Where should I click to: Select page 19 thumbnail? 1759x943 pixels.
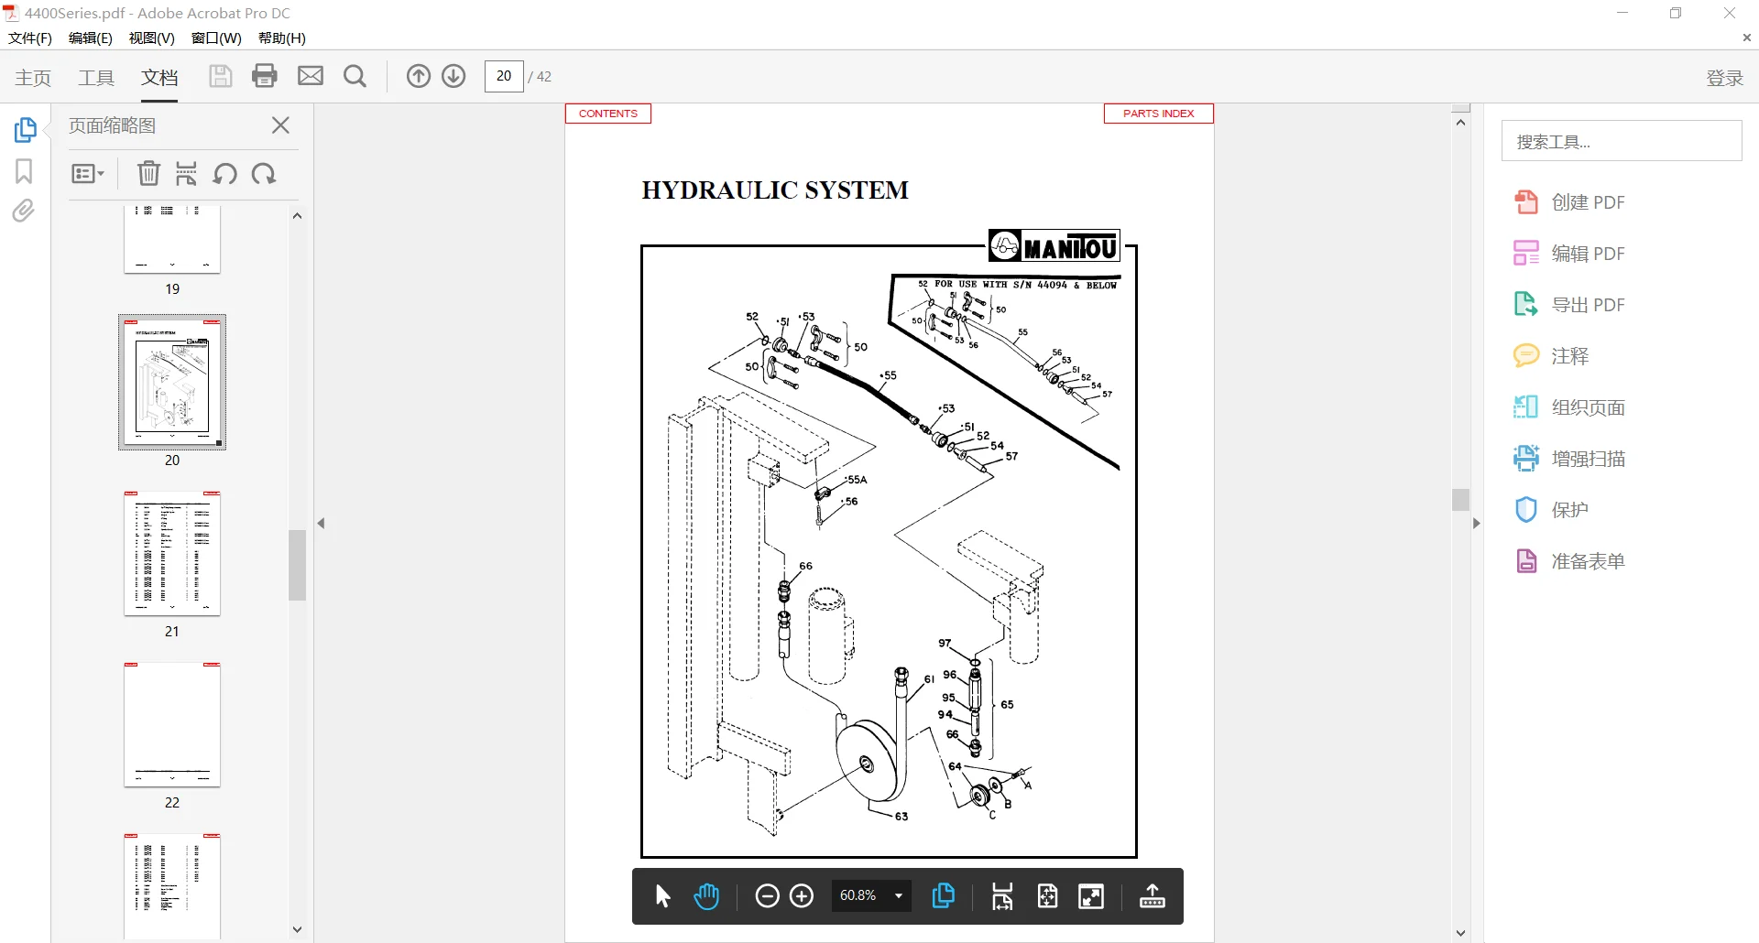pos(172,239)
